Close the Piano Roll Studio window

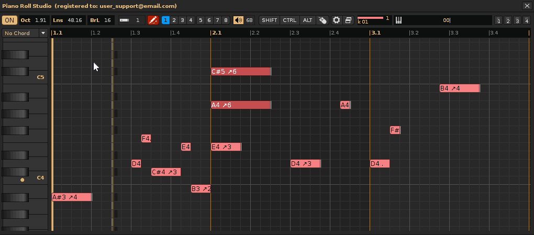[x=527, y=6]
